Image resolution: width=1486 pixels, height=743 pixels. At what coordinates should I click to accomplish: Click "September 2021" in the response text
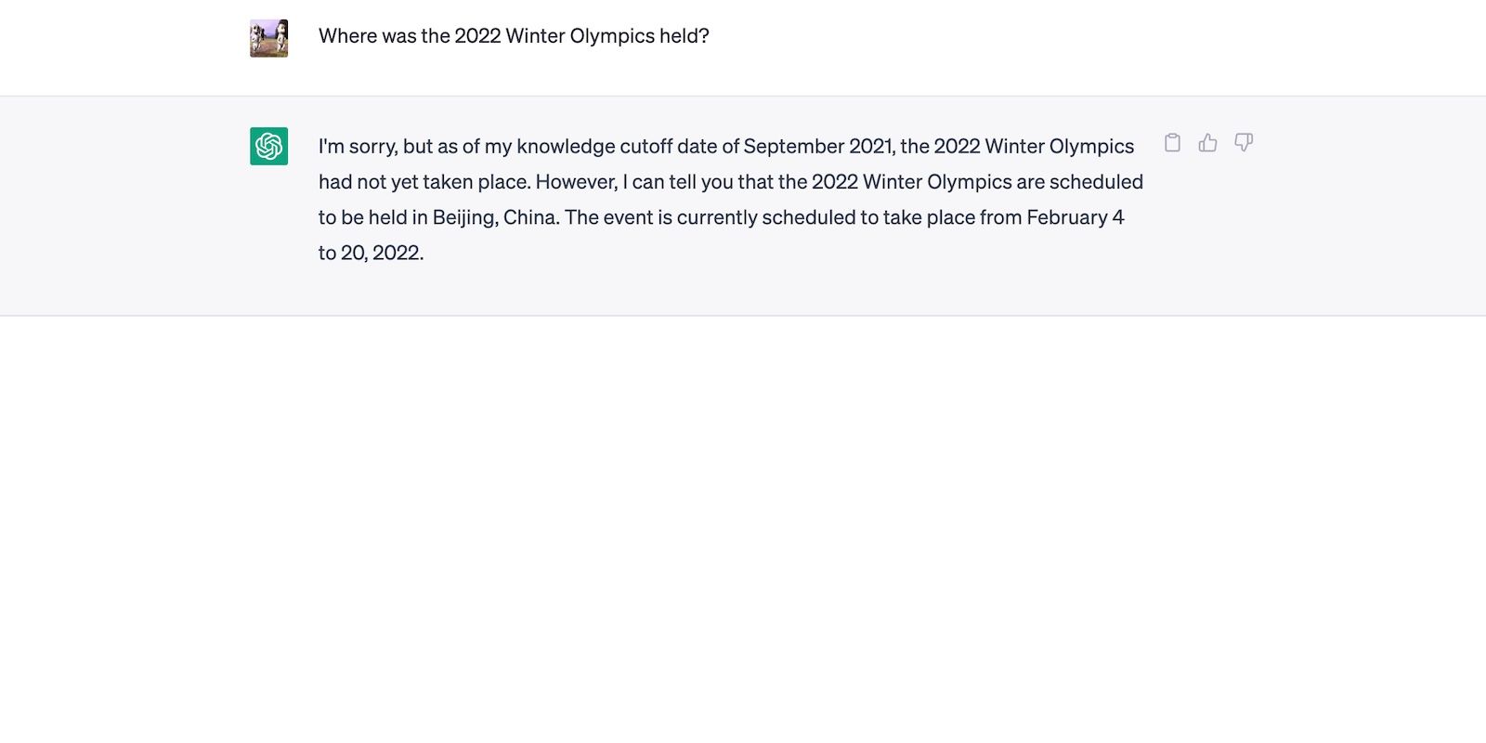click(818, 147)
